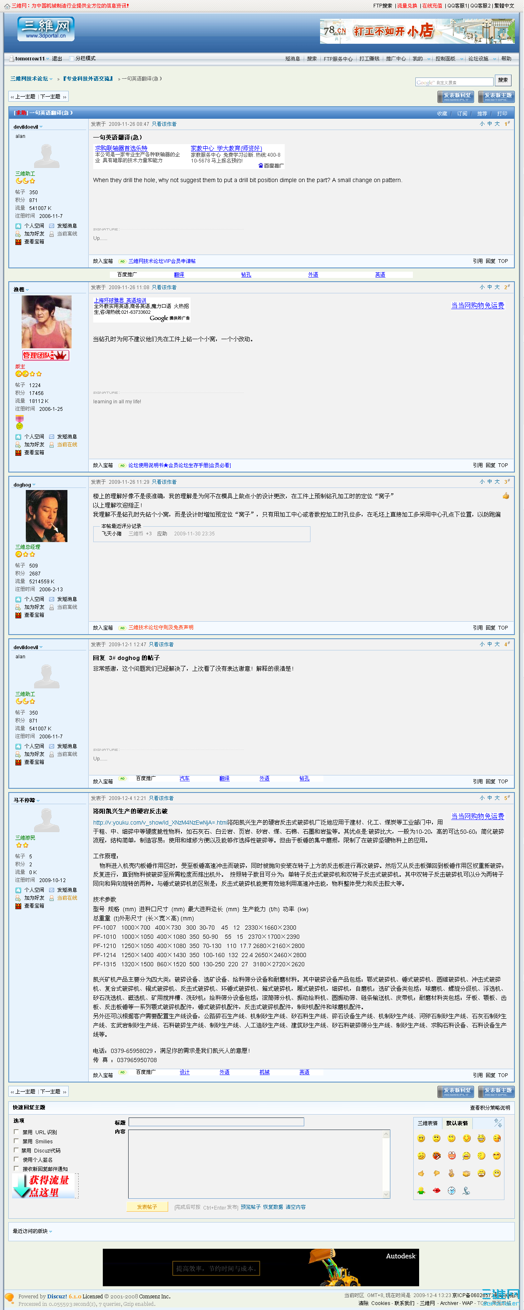This screenshot has width=524, height=1310.
Task: Submit reply with 发表帖子 button
Action: click(x=147, y=1207)
